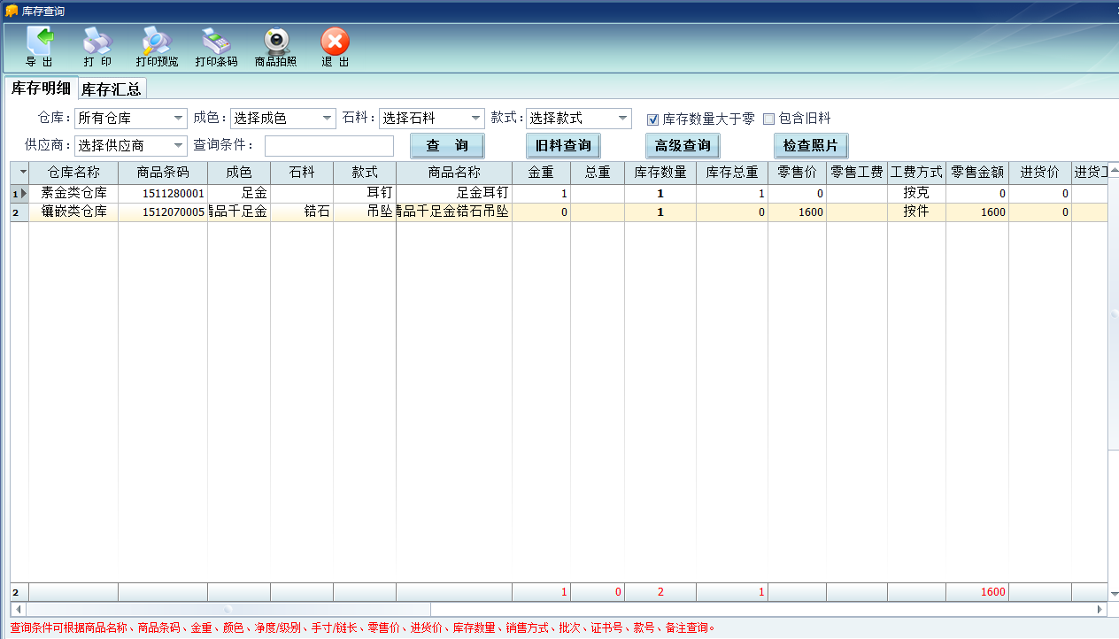1119x639 pixels.
Task: Click the horizontal scrollbar right arrow
Action: (x=1100, y=610)
